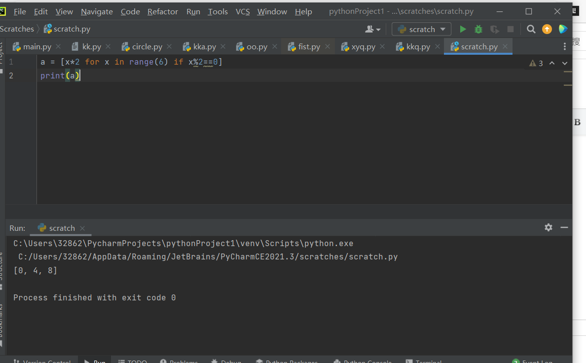This screenshot has width=586, height=363.
Task: Click the 'Process finished with exit code 0' text
Action: [x=95, y=297]
